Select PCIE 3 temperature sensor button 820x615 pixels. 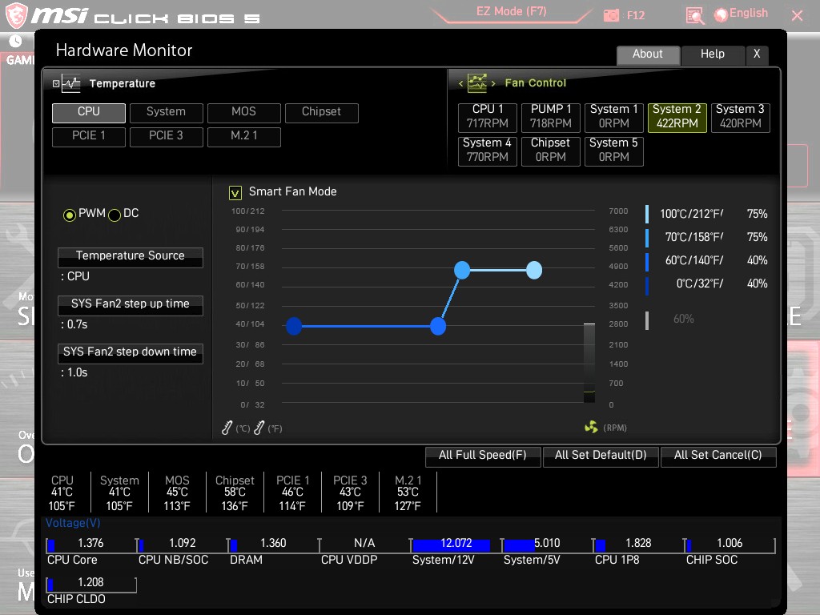[x=167, y=136]
